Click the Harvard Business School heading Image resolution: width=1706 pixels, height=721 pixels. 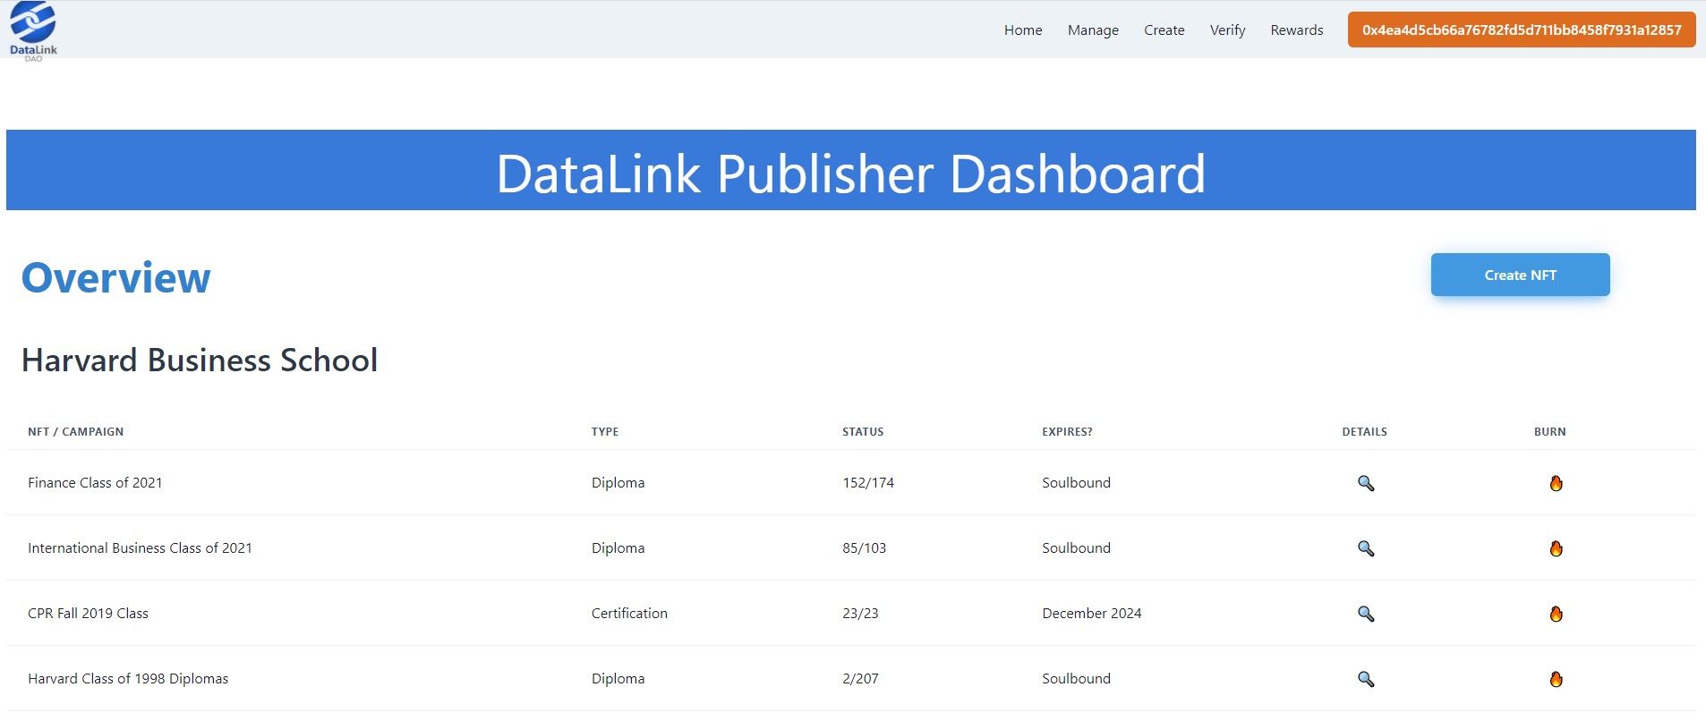[x=200, y=360]
